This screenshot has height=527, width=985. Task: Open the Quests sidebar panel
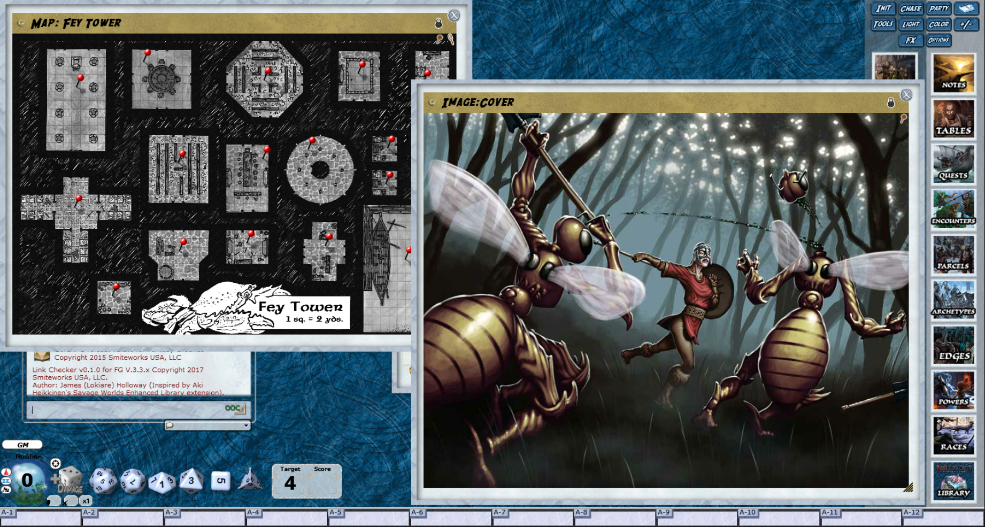(955, 164)
